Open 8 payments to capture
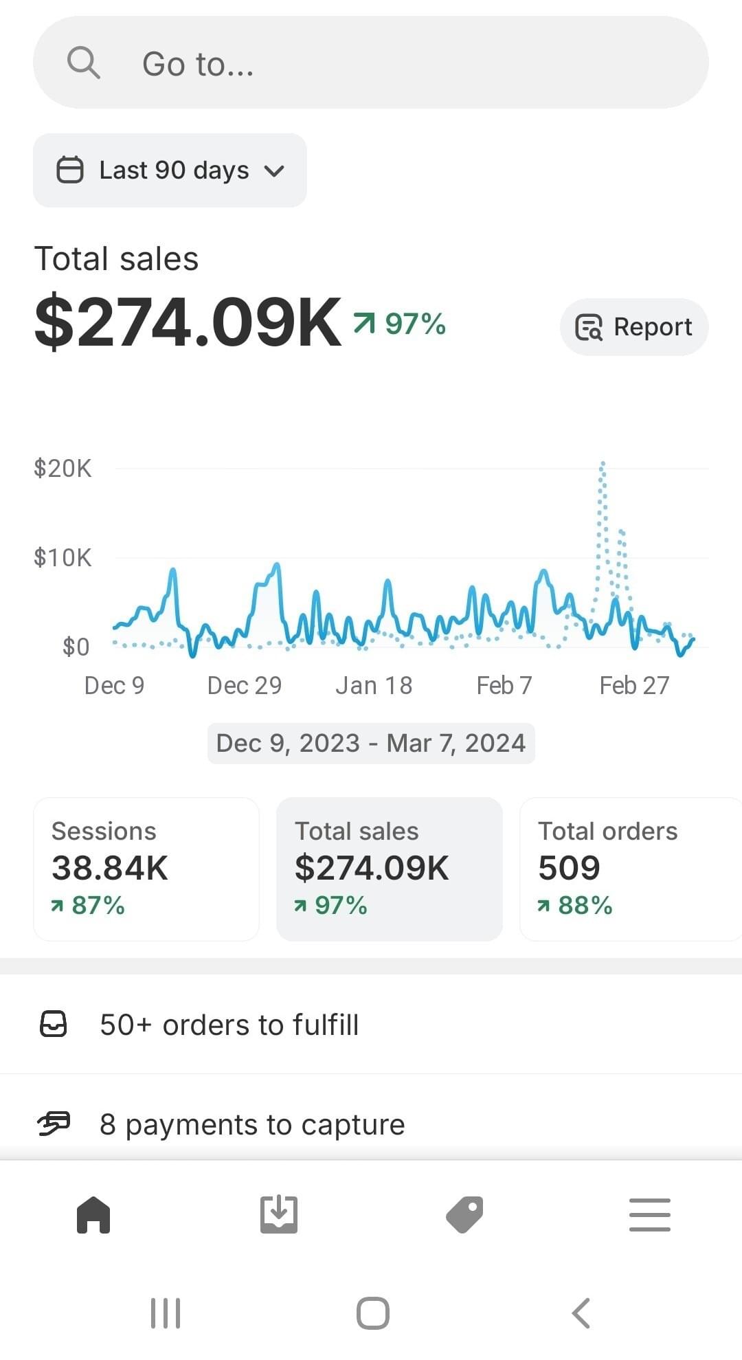The image size is (742, 1360). (x=252, y=1125)
